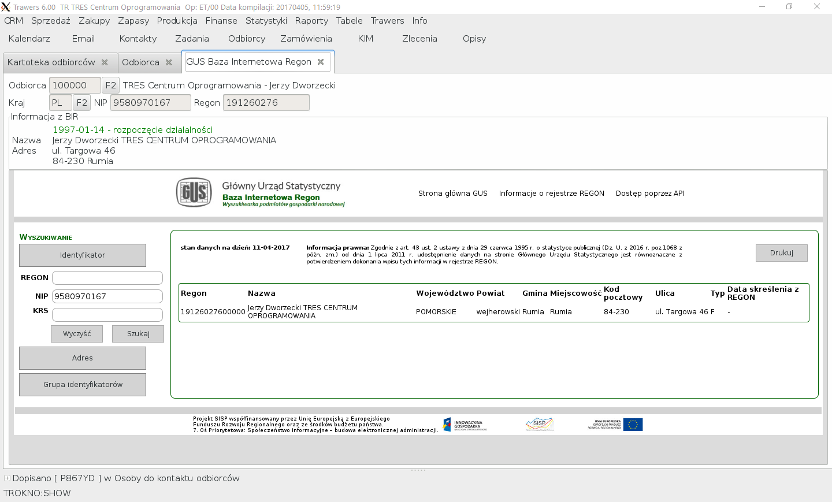The width and height of the screenshot is (832, 502).
Task: Open the Info menu
Action: click(420, 21)
